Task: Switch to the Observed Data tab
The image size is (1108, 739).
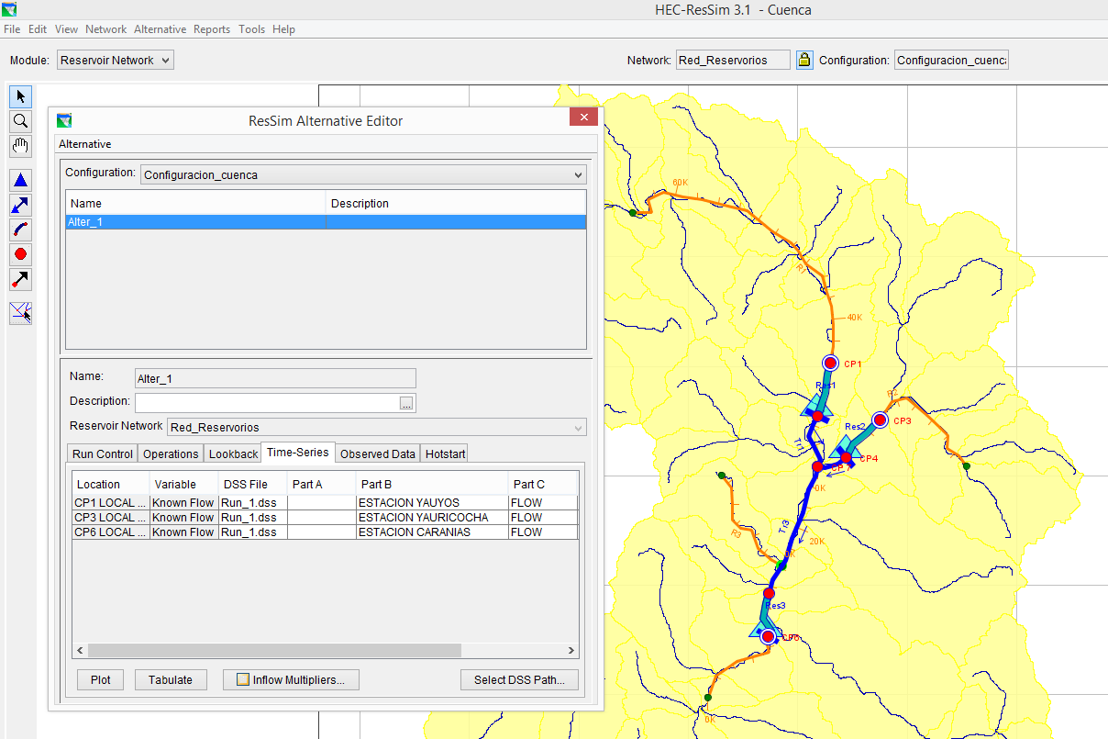Action: [x=378, y=453]
